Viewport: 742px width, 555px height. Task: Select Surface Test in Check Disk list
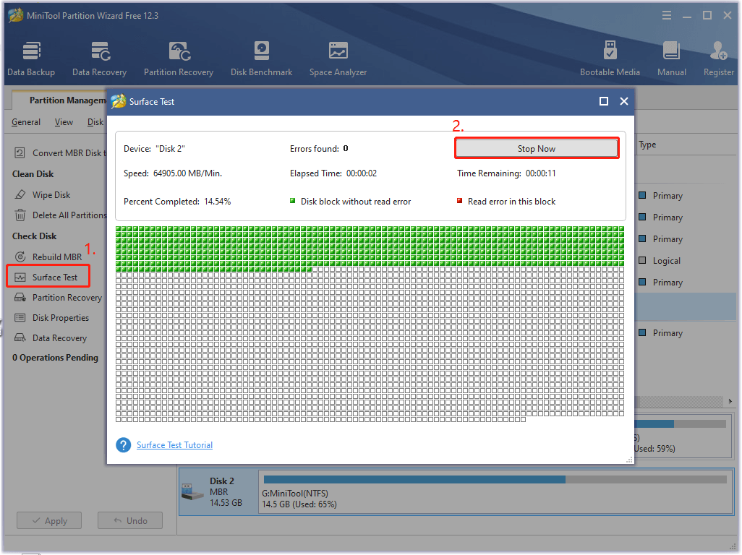pyautogui.click(x=48, y=277)
